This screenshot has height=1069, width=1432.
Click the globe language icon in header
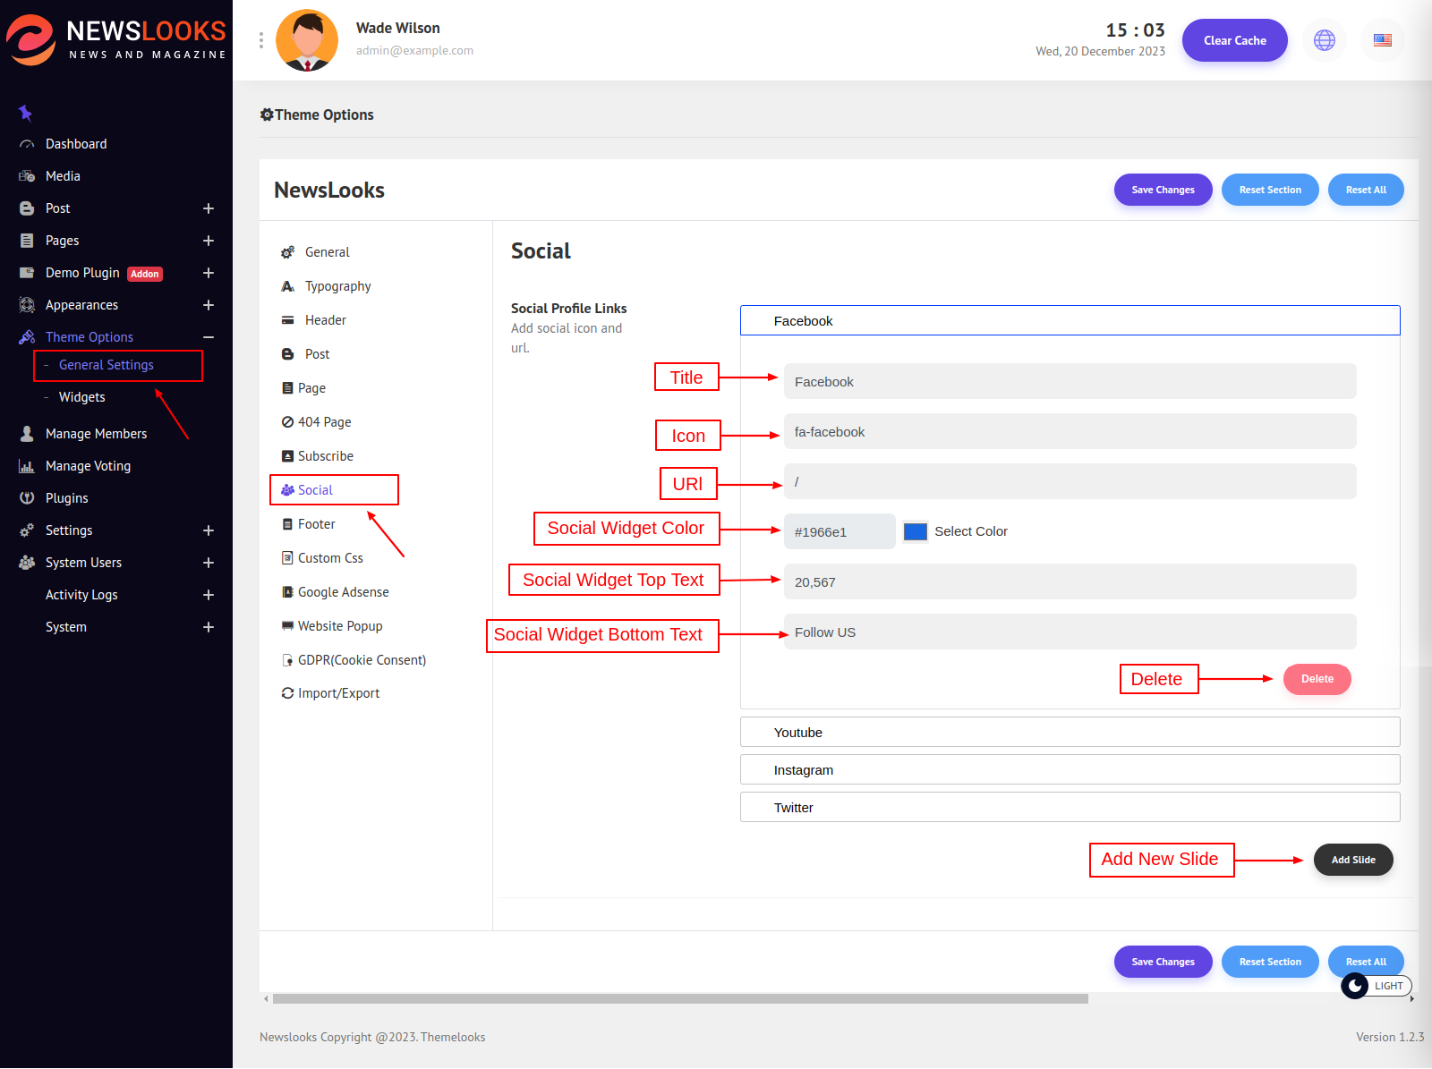tap(1324, 40)
